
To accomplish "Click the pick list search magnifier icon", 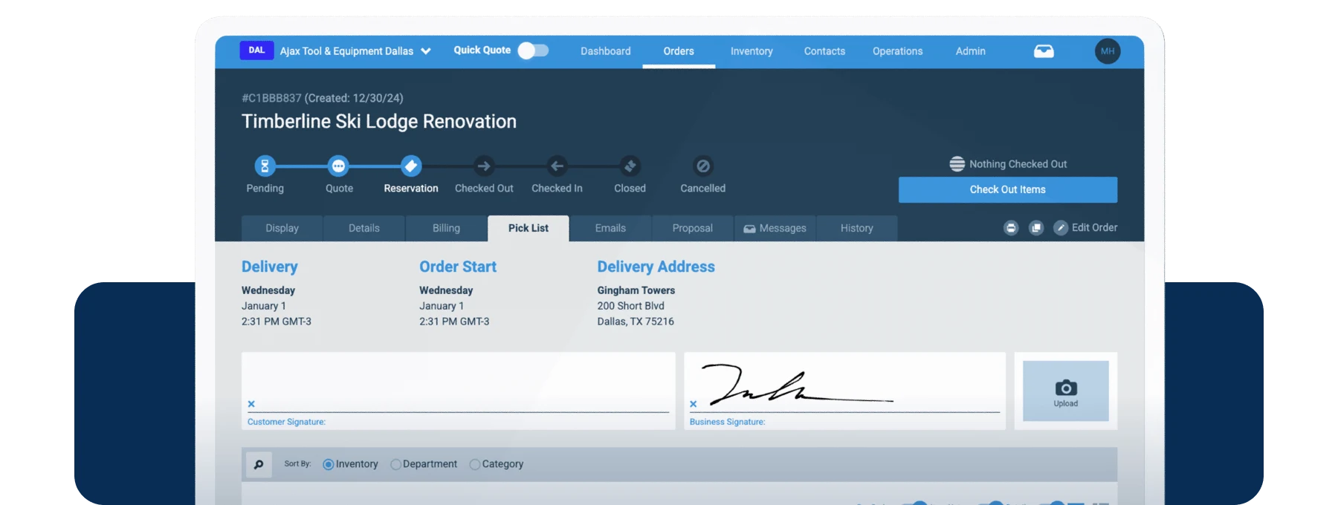I will [x=259, y=465].
